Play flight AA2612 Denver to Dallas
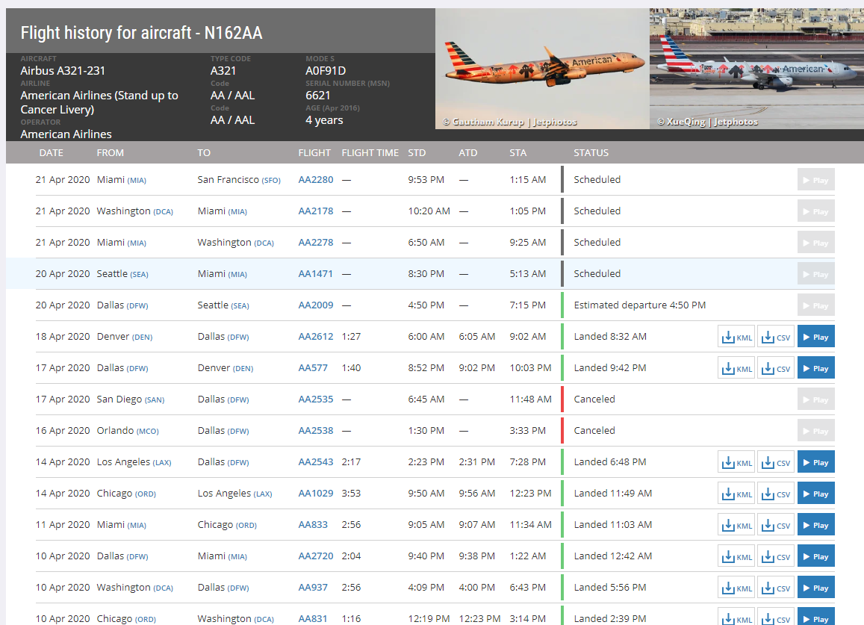864x625 pixels. [816, 337]
